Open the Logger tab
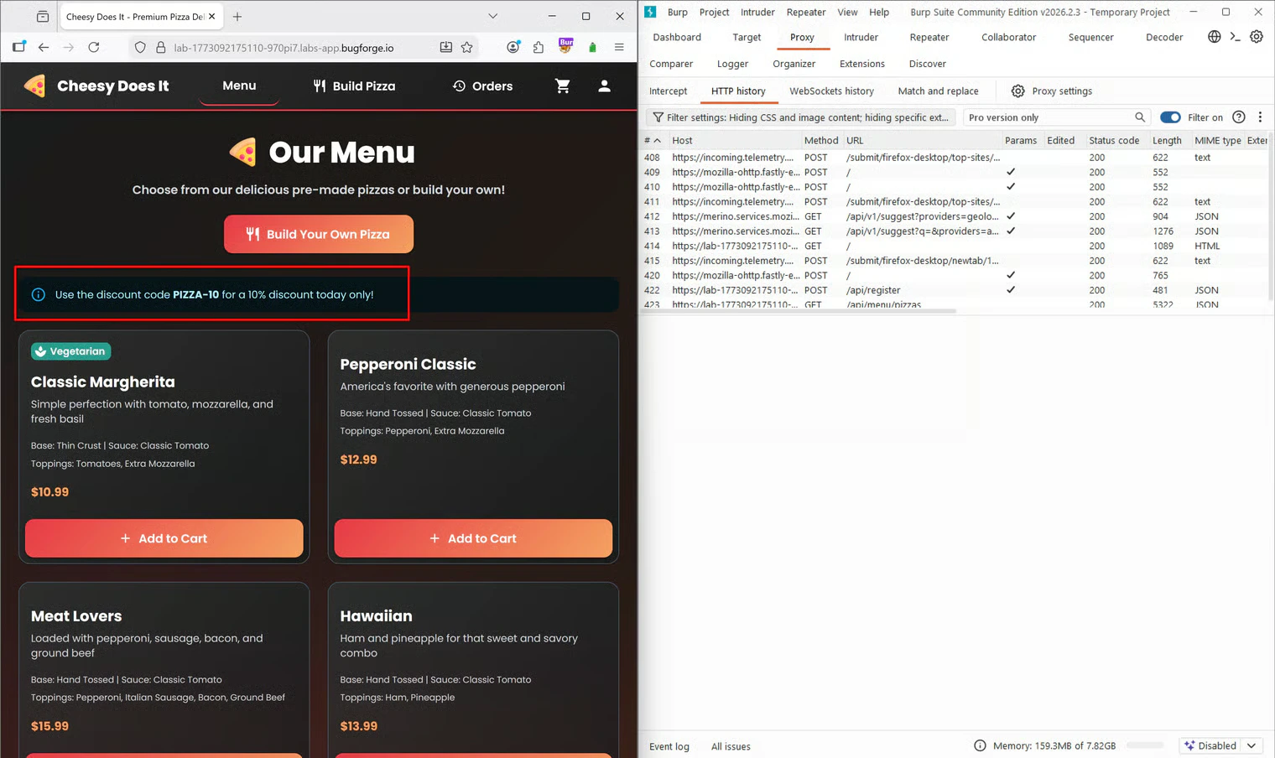The height and width of the screenshot is (758, 1275). (732, 64)
